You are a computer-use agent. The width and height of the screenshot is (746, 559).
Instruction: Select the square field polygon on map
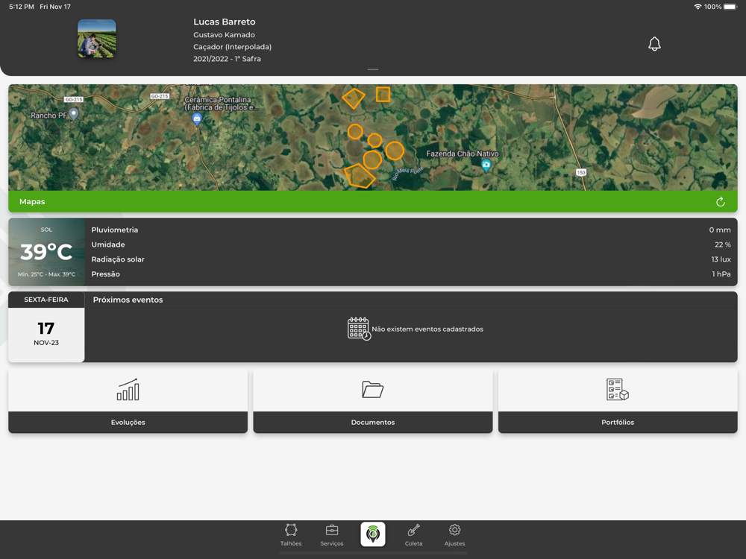click(x=383, y=94)
